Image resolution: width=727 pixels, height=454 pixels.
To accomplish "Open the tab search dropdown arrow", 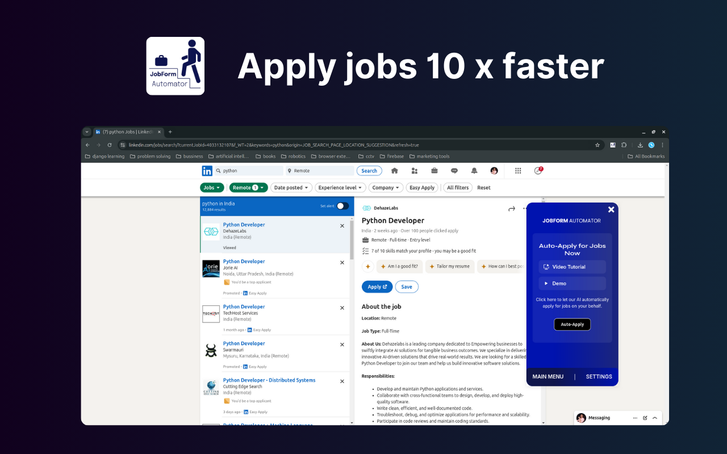I will click(x=87, y=132).
